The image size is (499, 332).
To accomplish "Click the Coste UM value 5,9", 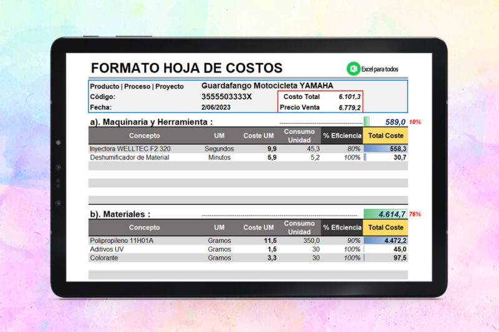I will (x=272, y=157).
